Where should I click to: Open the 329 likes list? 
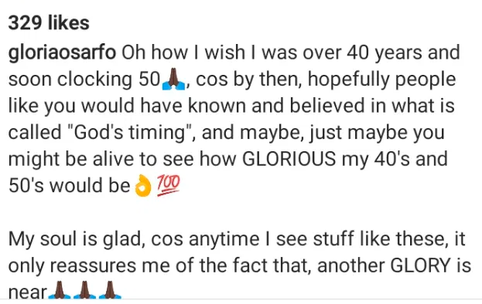(49, 23)
